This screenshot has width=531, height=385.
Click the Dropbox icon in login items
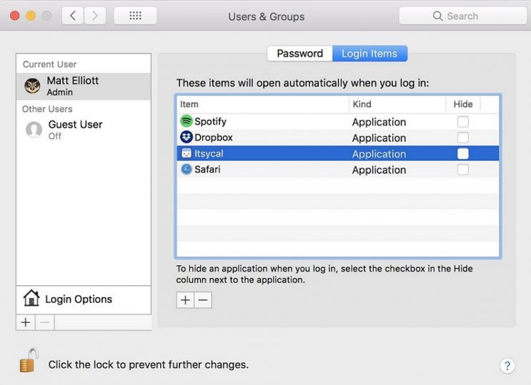click(x=187, y=138)
